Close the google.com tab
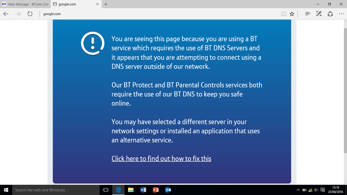Image resolution: width=347 pixels, height=195 pixels. [97, 4]
